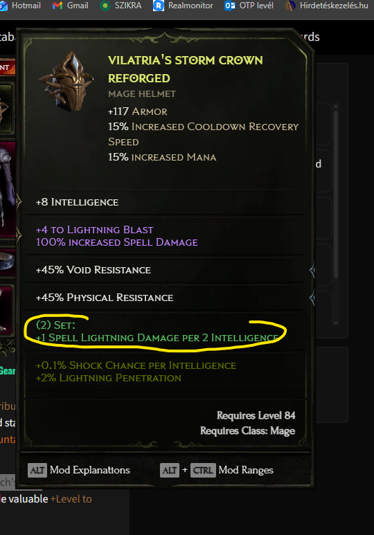Click the scrollbar down arrow on right panel
Screen dimensions: 374x535
pyautogui.click(x=336, y=323)
